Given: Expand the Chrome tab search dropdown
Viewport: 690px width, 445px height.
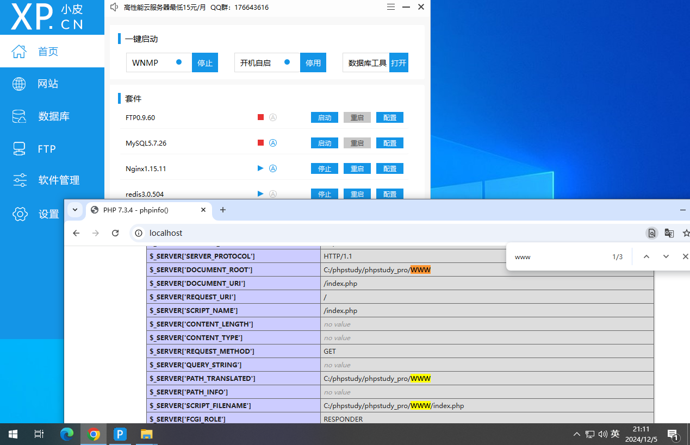Looking at the screenshot, I should coord(75,210).
